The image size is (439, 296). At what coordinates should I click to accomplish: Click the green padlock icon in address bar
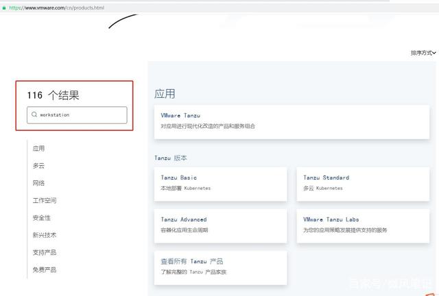[x=4, y=8]
